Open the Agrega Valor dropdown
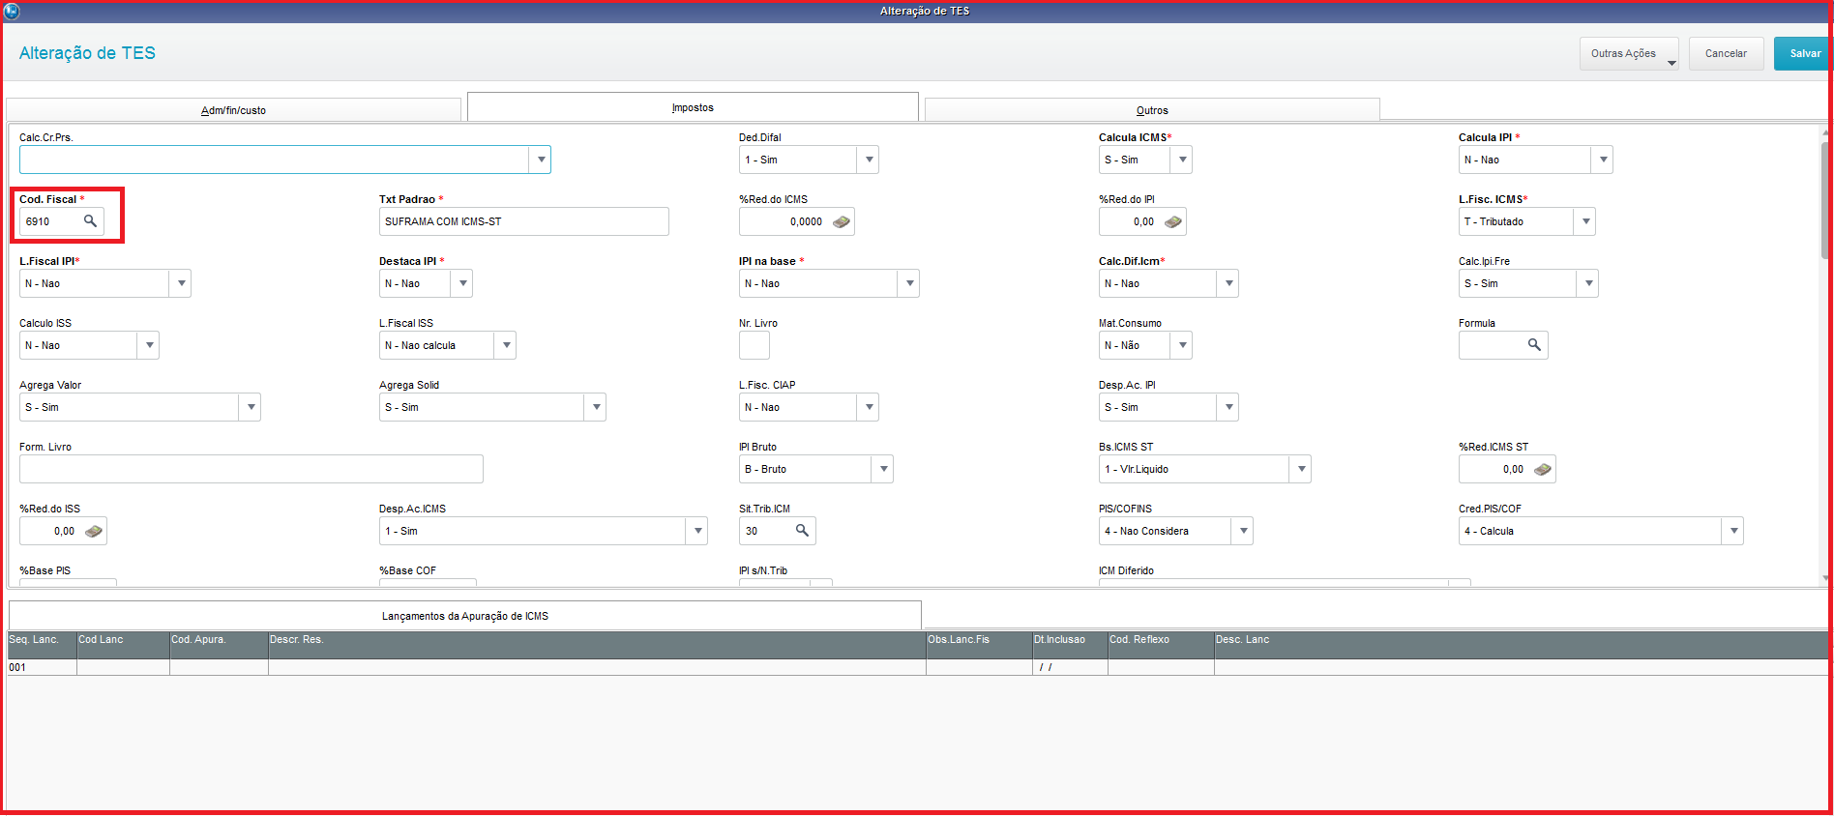Viewport: 1834px width, 816px height. (250, 407)
